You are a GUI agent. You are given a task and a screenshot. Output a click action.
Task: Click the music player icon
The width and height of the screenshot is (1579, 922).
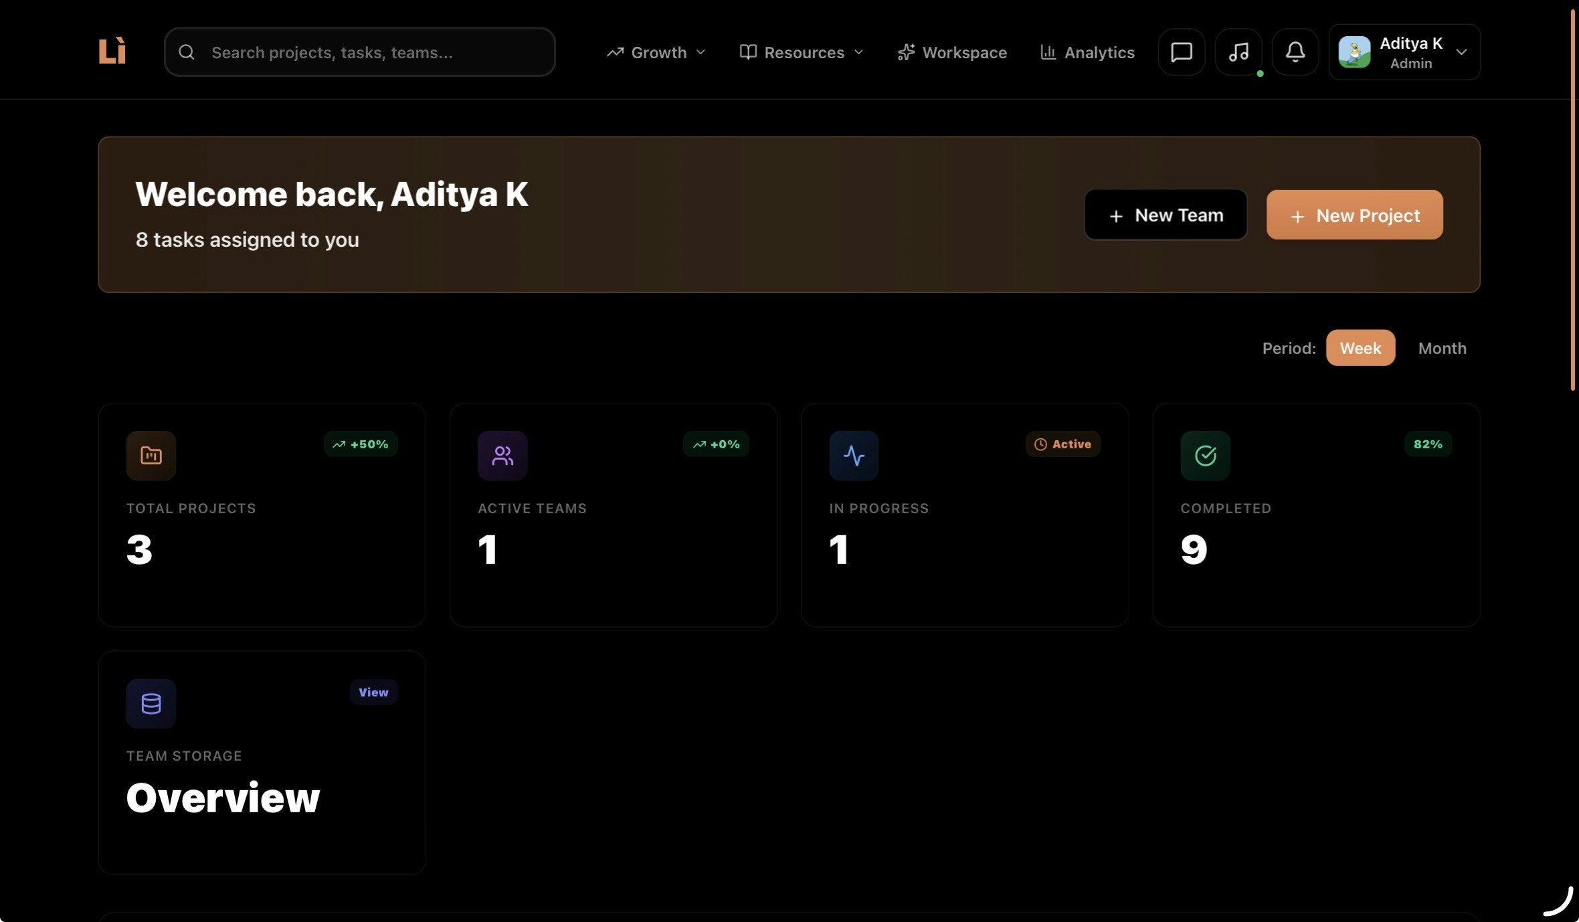click(1237, 52)
